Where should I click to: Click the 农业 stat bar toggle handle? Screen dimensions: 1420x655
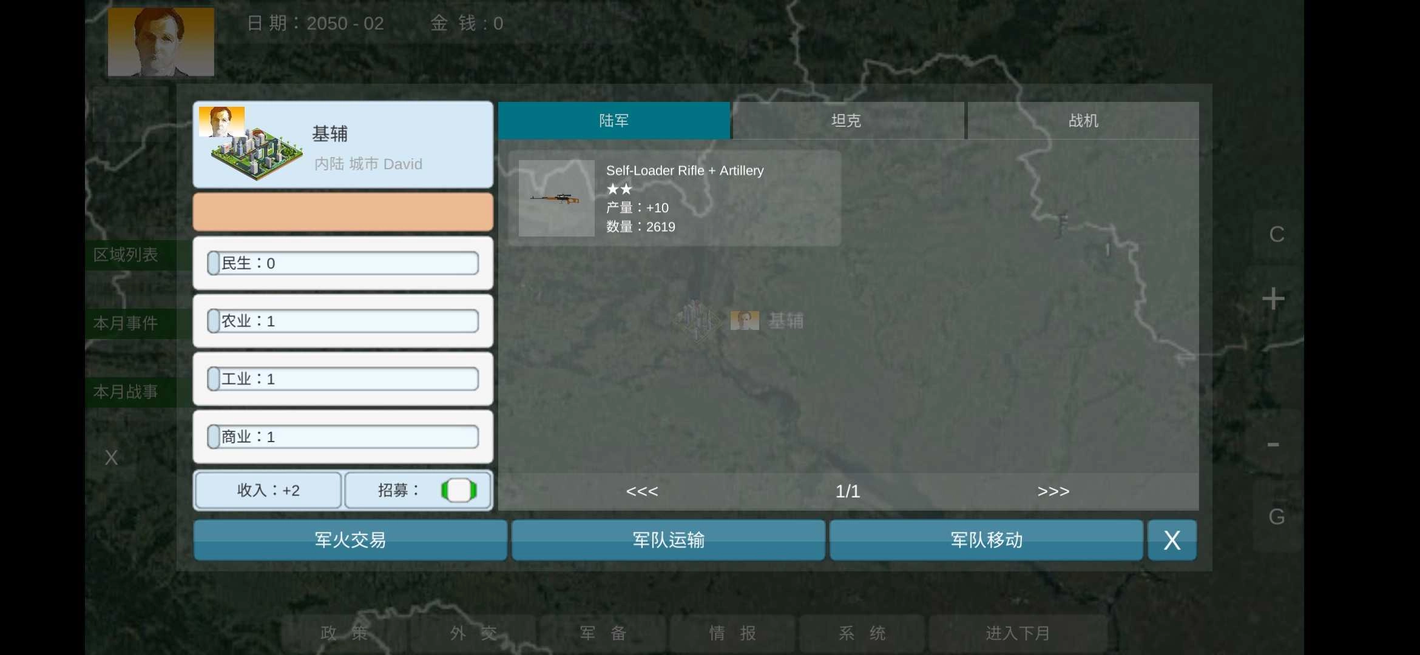tap(213, 321)
